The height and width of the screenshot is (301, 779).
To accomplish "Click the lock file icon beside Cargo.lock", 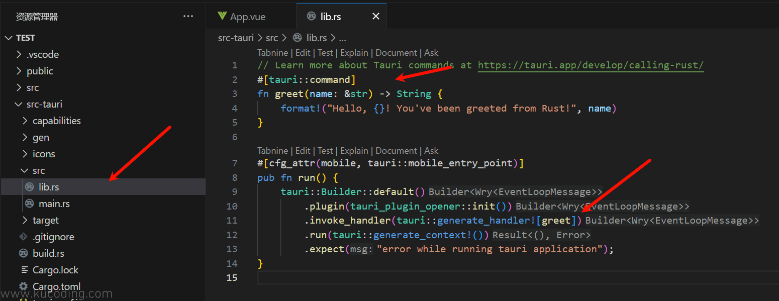I will [24, 270].
